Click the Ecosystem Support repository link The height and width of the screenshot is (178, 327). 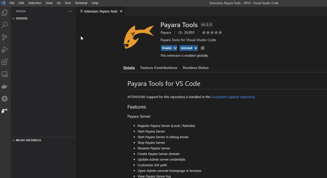[233, 97]
